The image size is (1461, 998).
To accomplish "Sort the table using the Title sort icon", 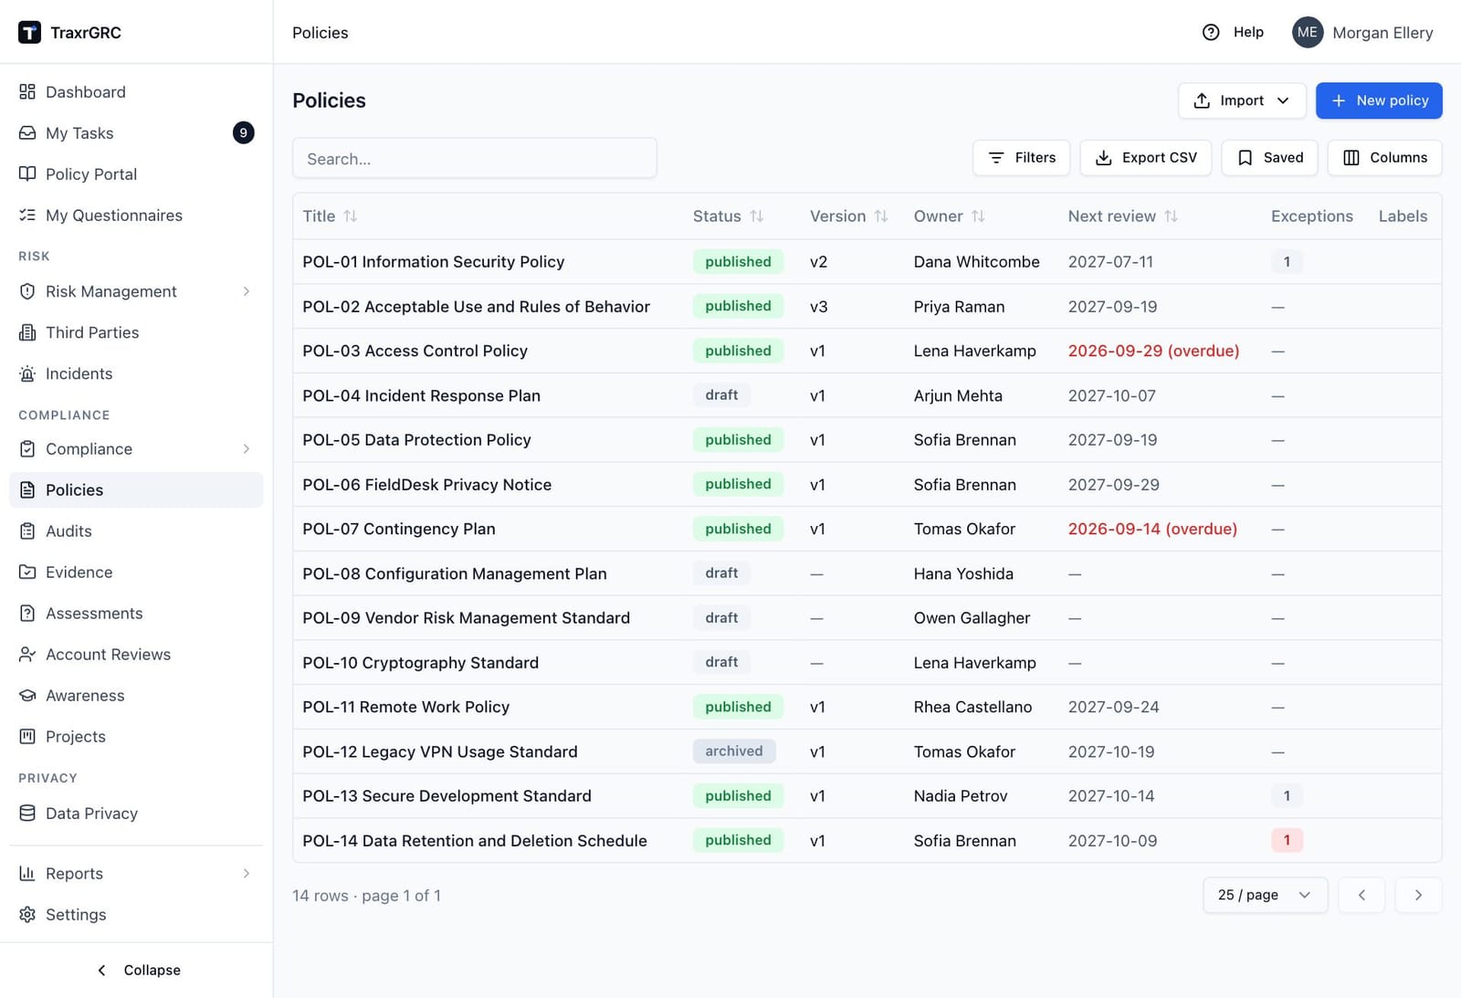I will click(351, 216).
